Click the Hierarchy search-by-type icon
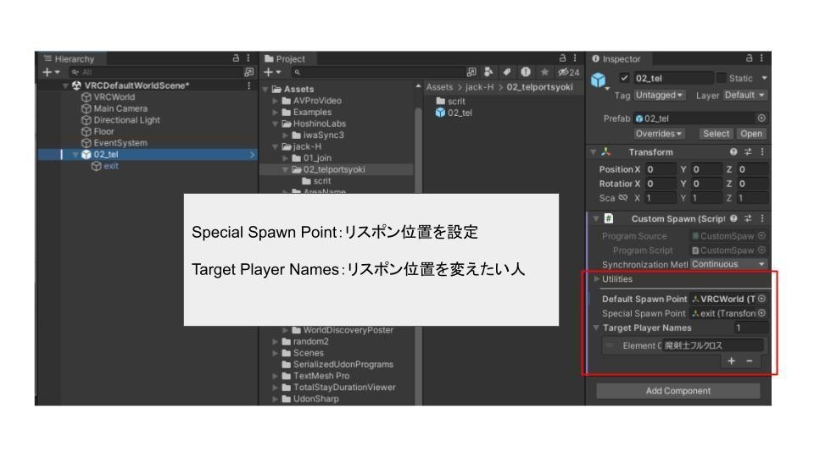The width and height of the screenshot is (814, 457). (248, 72)
